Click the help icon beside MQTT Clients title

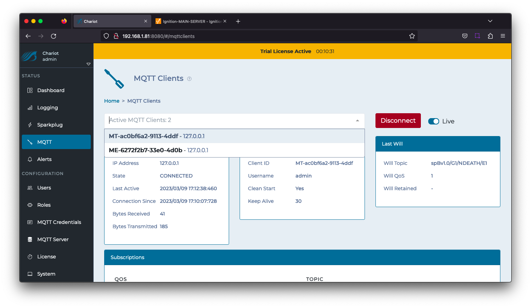point(189,79)
